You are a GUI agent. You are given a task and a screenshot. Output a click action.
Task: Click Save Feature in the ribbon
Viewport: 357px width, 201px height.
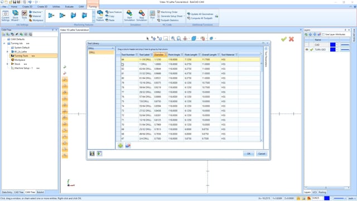pyautogui.click(x=114, y=12)
